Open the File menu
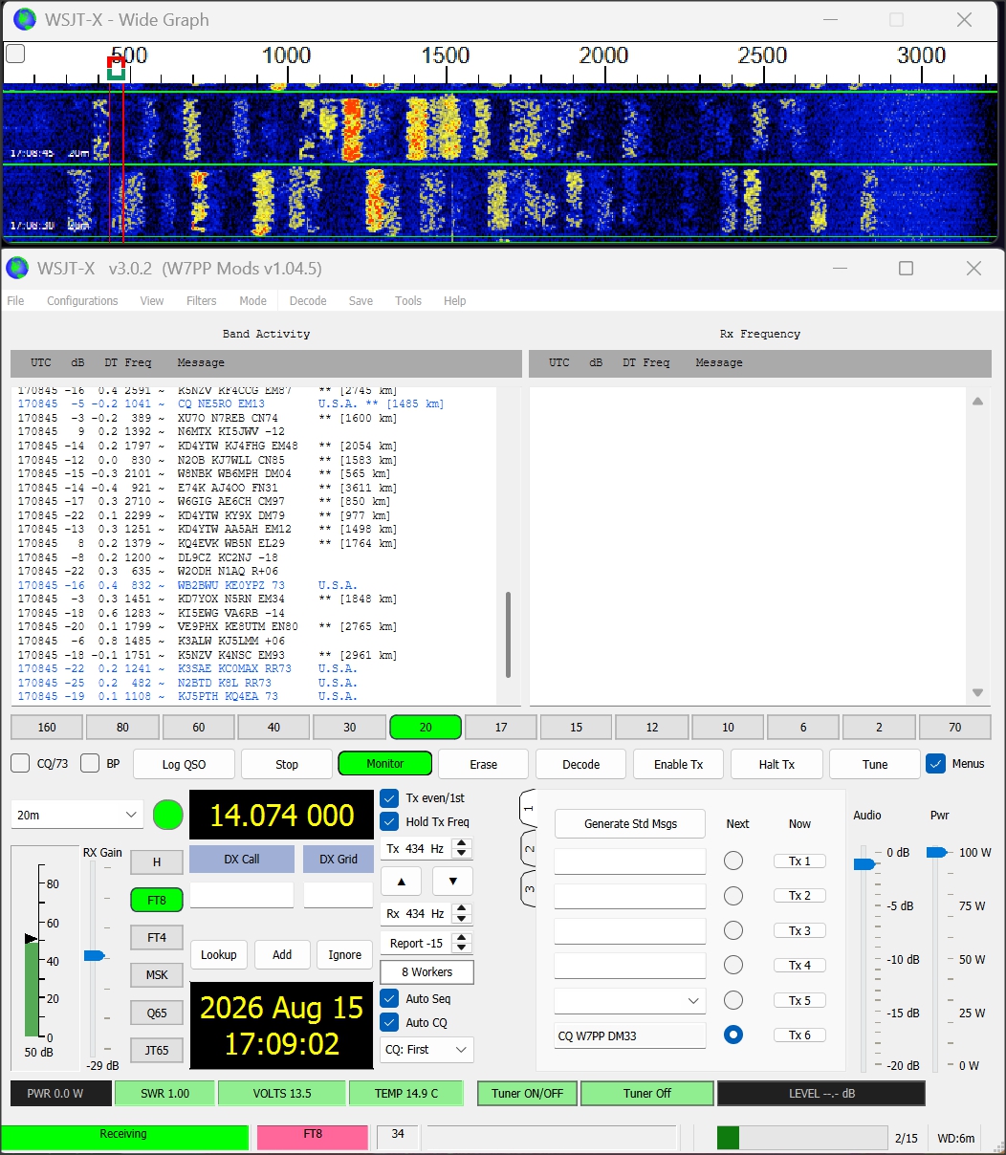The height and width of the screenshot is (1155, 1006). point(16,301)
